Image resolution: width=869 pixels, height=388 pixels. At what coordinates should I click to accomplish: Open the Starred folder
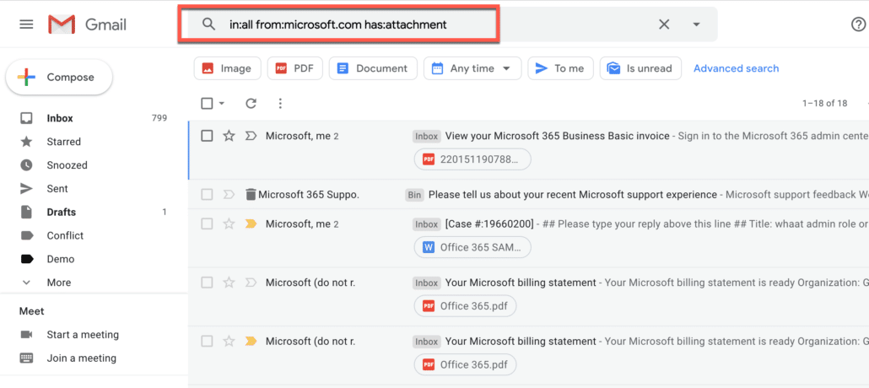coord(64,142)
